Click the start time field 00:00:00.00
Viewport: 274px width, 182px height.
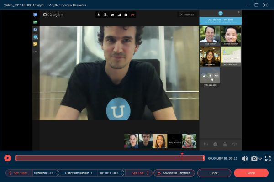point(43,173)
